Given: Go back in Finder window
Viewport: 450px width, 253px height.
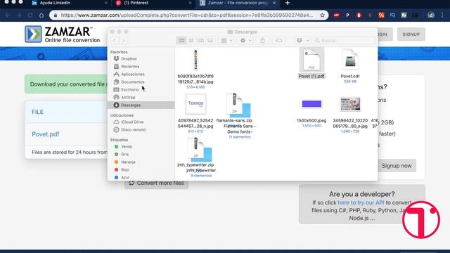Looking at the screenshot, I should [x=115, y=41].
